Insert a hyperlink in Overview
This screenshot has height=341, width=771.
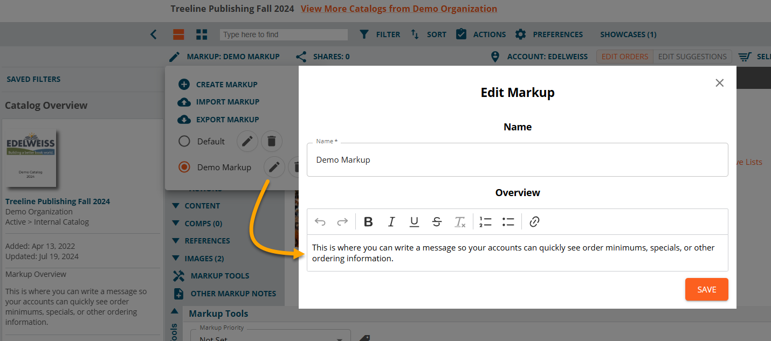(x=534, y=222)
